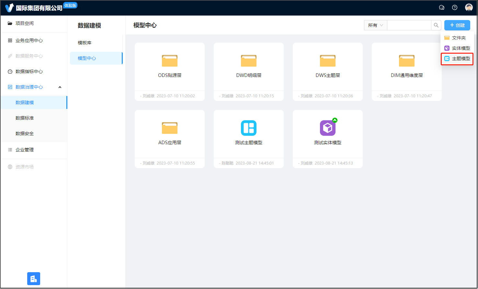Open the message chat icon in header
This screenshot has height=289, width=478.
coord(441,7)
